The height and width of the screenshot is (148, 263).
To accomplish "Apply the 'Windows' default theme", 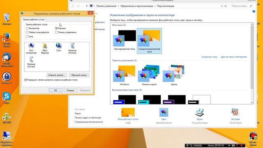I will click(x=125, y=75).
